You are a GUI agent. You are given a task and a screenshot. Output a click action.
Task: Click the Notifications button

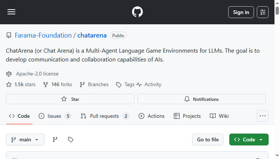tap(201, 99)
